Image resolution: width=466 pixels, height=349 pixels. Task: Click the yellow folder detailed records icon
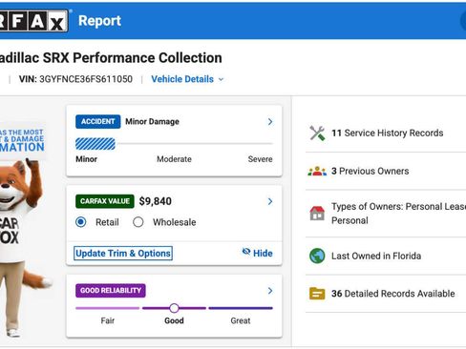pos(317,294)
